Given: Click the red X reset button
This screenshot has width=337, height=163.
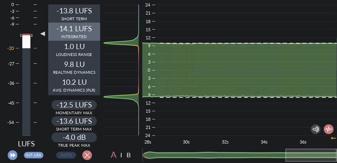Looking at the screenshot, I should [87, 155].
